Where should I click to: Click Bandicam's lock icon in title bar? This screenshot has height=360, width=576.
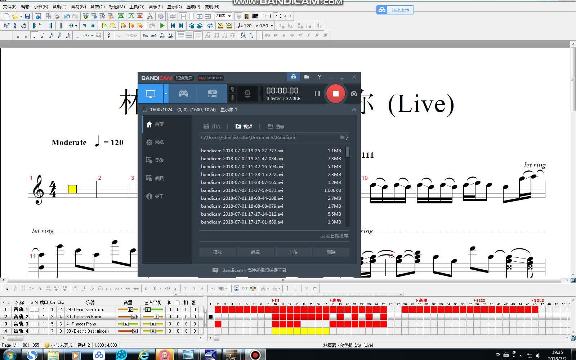click(x=293, y=77)
